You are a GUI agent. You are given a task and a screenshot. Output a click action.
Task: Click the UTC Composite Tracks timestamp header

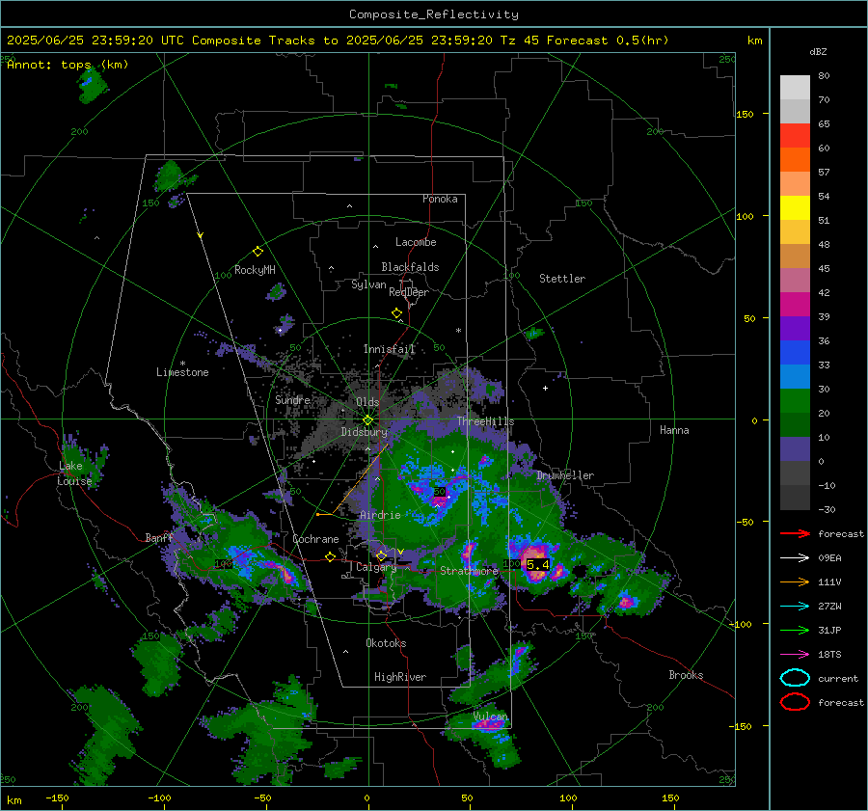click(x=338, y=41)
